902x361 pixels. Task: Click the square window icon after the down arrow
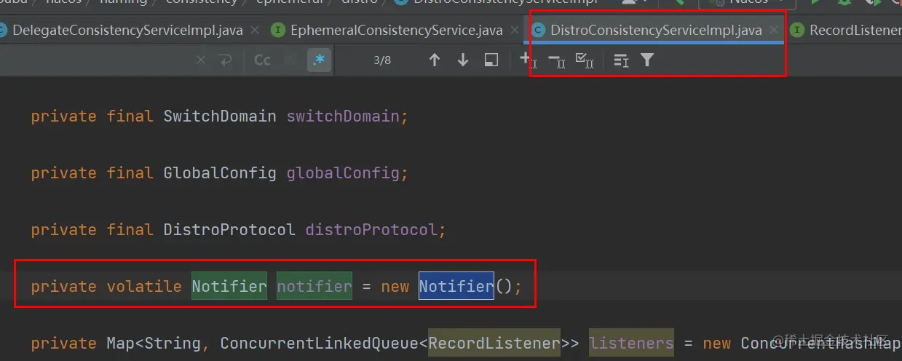(491, 60)
